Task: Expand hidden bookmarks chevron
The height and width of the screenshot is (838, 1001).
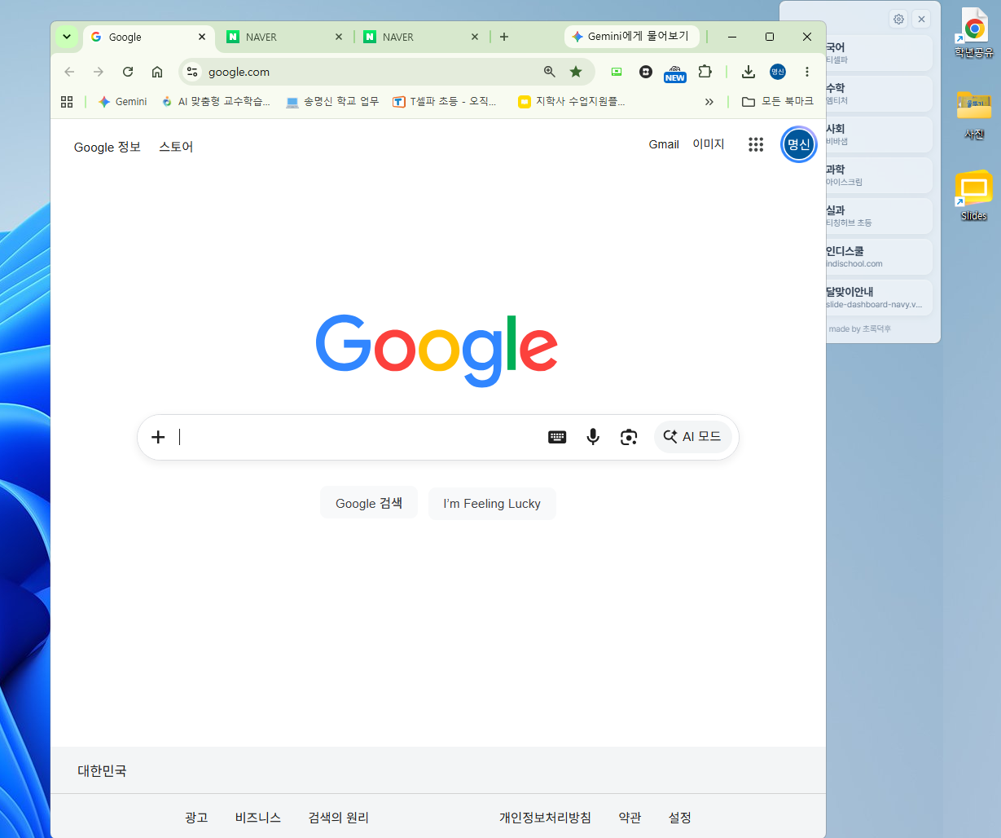Action: pyautogui.click(x=709, y=102)
